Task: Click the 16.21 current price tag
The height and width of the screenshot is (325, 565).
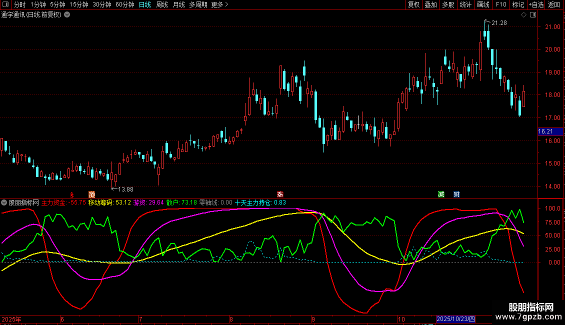Action: (550, 131)
